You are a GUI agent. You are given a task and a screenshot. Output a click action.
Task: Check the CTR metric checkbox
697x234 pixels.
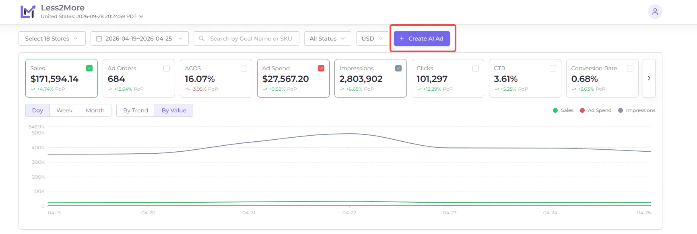point(553,68)
